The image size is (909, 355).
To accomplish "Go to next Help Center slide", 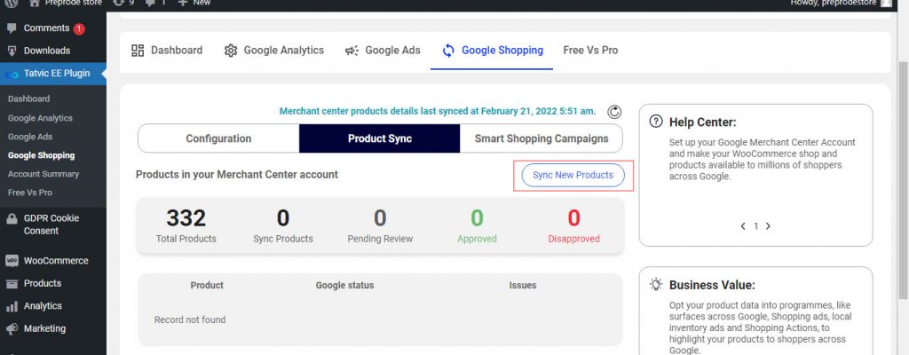I will (768, 226).
